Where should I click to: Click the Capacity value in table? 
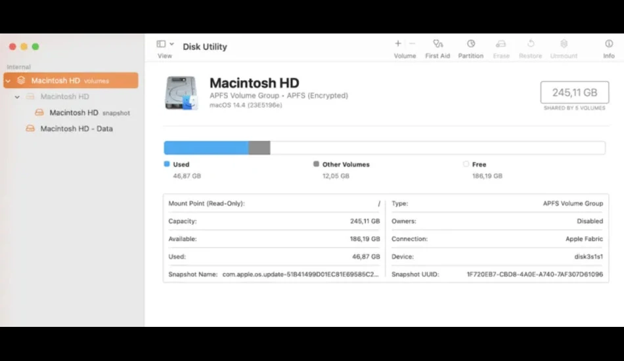[x=365, y=221]
